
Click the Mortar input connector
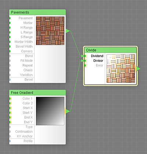pos(10,23)
